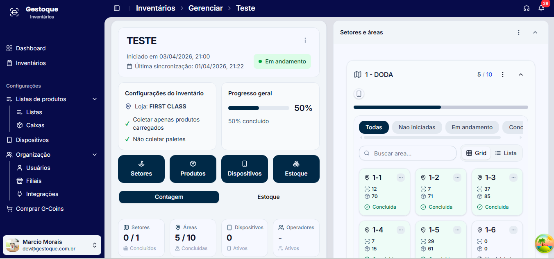Switch to Grid view
This screenshot has width=554, height=259.
[476, 153]
